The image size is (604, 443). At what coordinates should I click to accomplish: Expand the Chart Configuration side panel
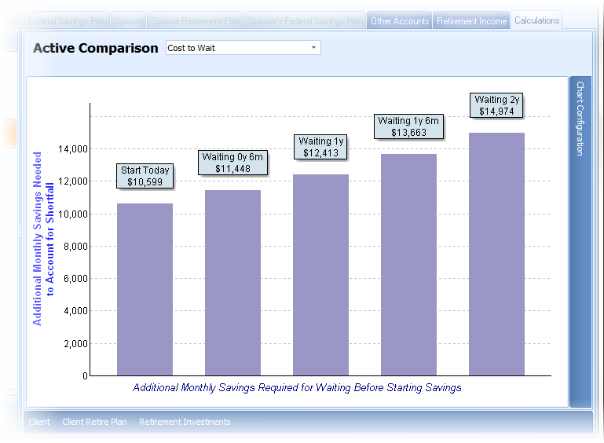coord(580,118)
